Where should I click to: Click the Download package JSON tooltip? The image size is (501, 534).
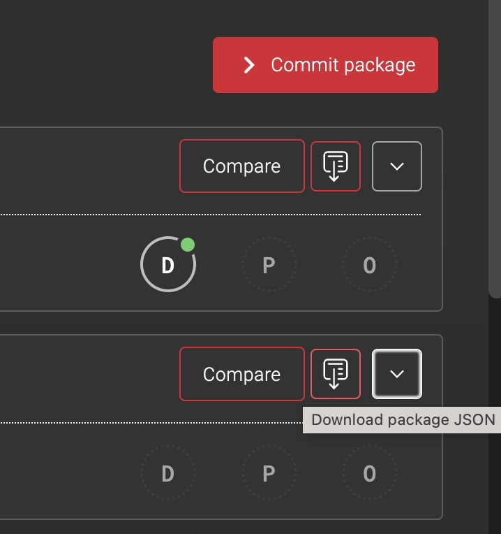pos(402,420)
